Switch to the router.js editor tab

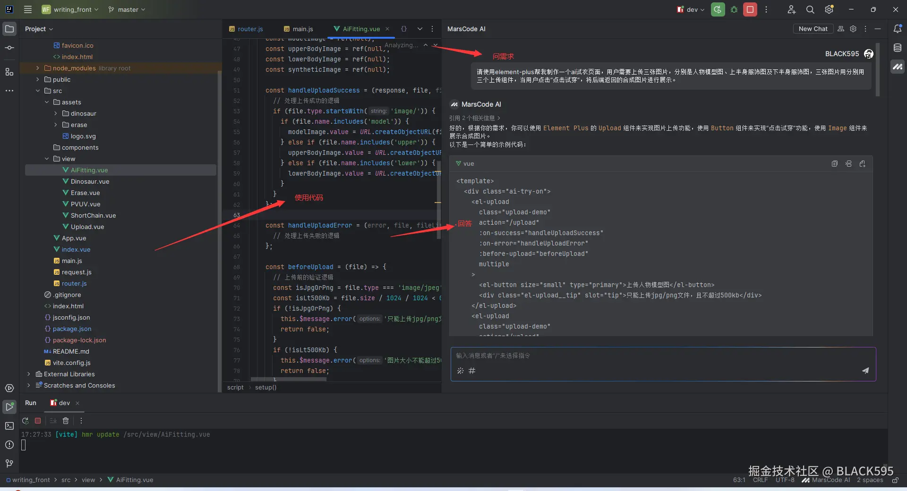[x=246, y=29]
